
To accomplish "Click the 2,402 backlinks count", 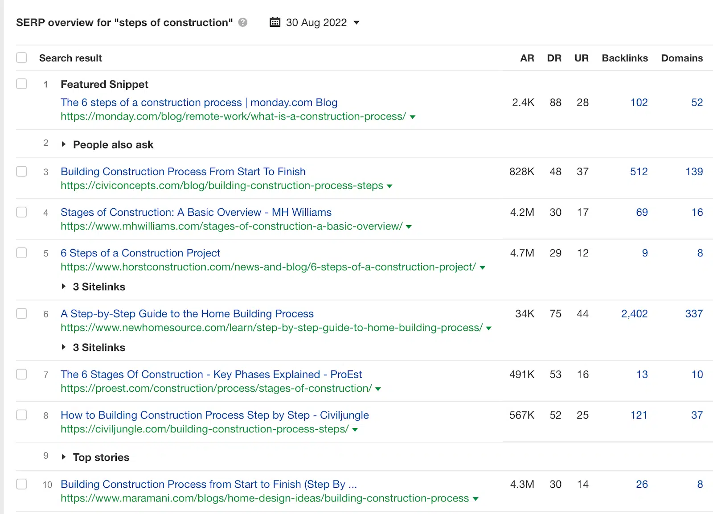I will [634, 314].
